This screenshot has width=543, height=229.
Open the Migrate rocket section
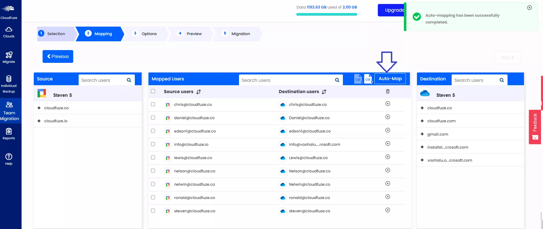coord(9,57)
